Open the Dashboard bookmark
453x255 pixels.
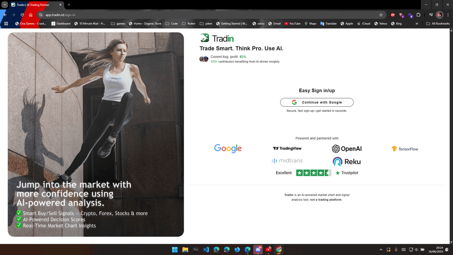click(61, 24)
